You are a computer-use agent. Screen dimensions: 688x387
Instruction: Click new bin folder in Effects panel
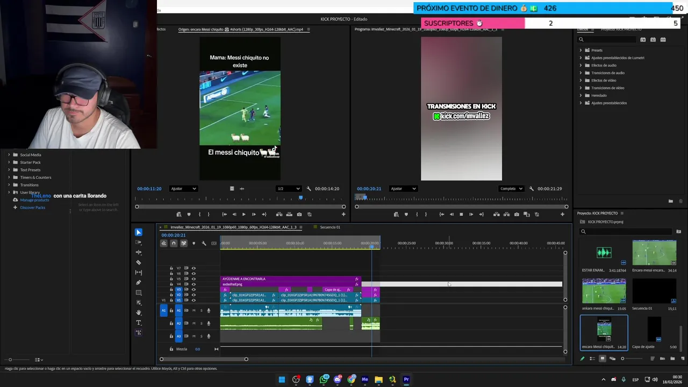tap(670, 201)
